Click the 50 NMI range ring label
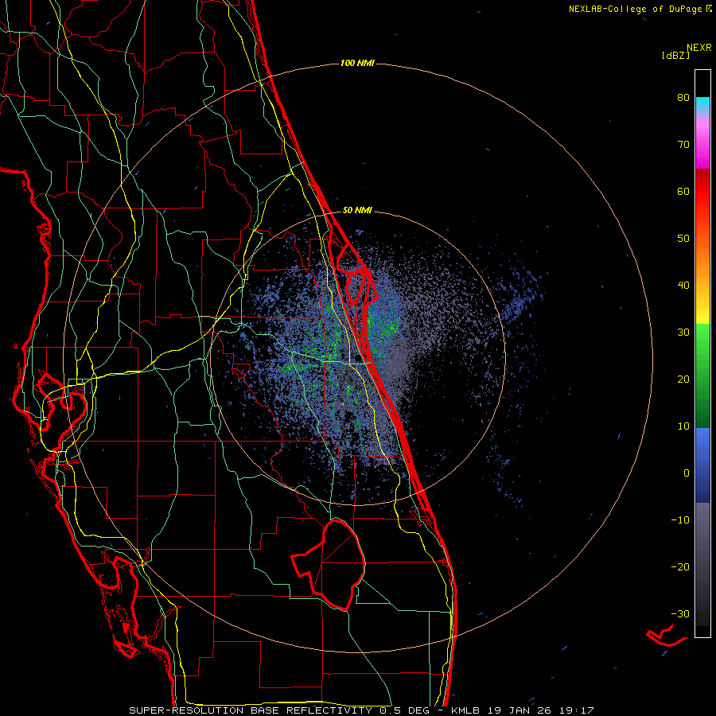 (x=357, y=211)
